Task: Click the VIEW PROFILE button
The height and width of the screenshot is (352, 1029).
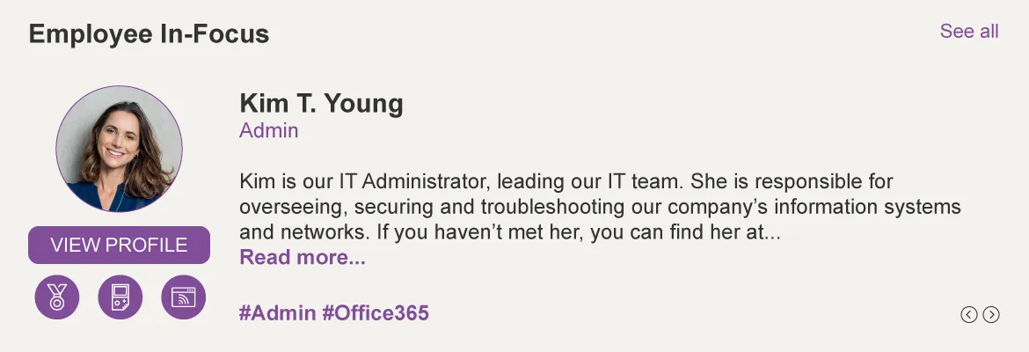Action: pyautogui.click(x=119, y=245)
